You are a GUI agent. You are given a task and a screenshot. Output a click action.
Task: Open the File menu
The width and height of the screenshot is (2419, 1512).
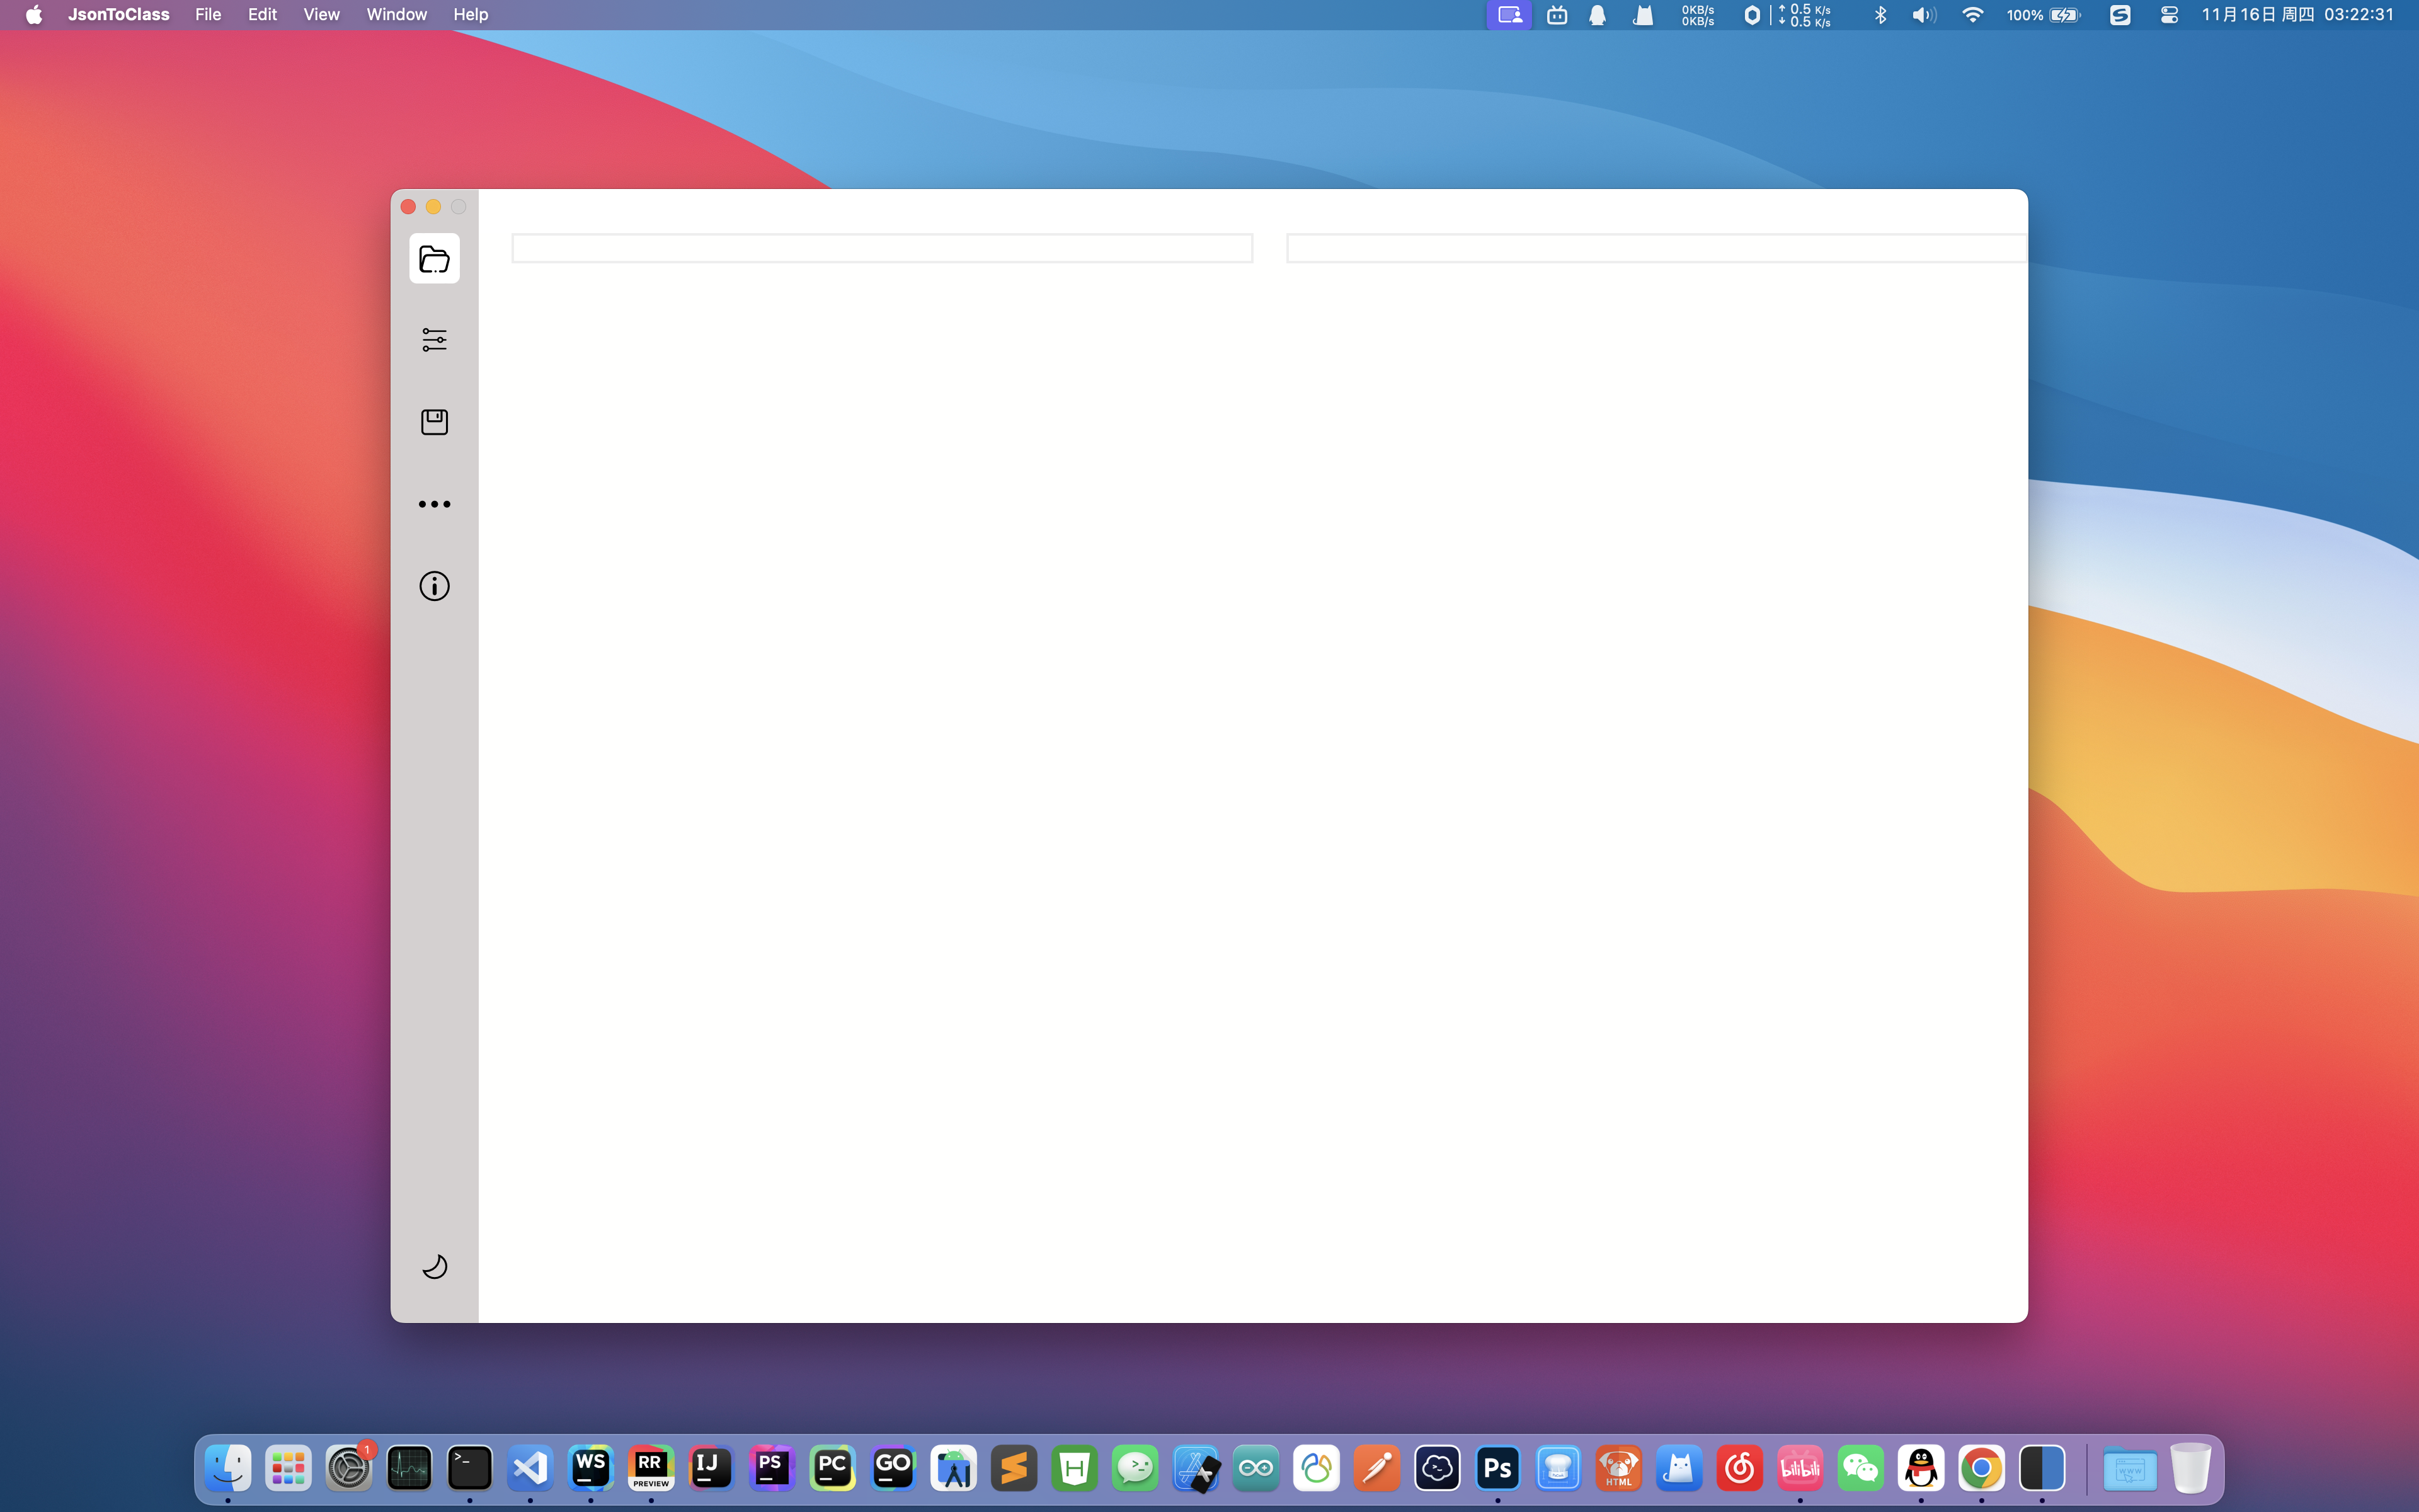point(208,15)
